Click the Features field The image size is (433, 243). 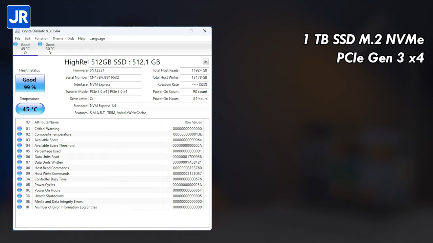coord(149,113)
